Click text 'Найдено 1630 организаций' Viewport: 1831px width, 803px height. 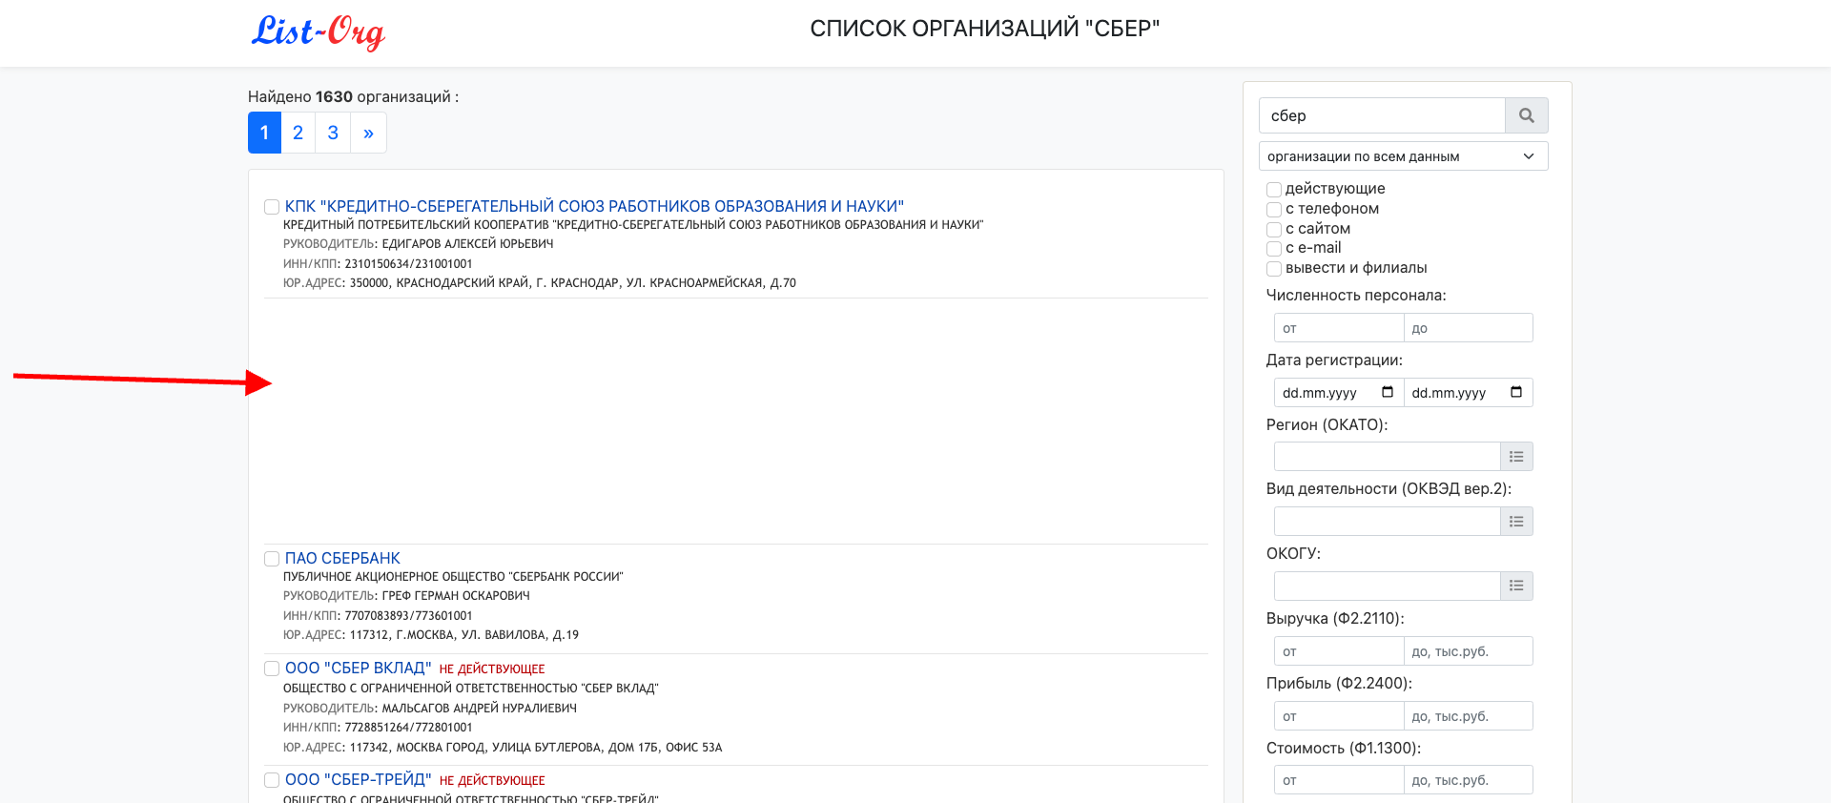click(353, 97)
